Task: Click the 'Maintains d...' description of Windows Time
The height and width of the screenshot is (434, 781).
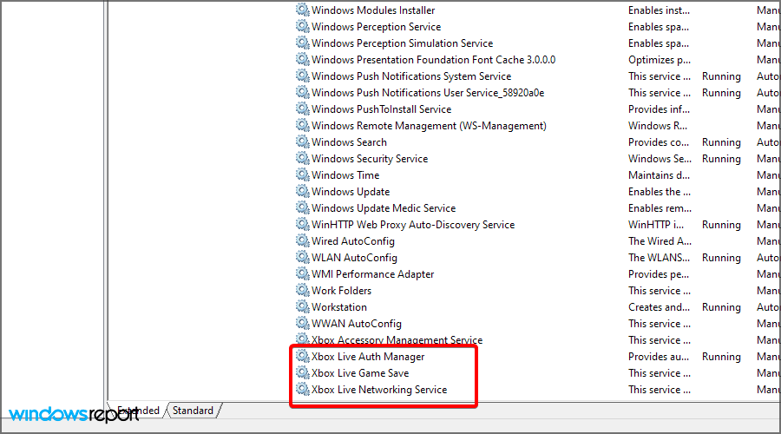Action: coord(659,175)
